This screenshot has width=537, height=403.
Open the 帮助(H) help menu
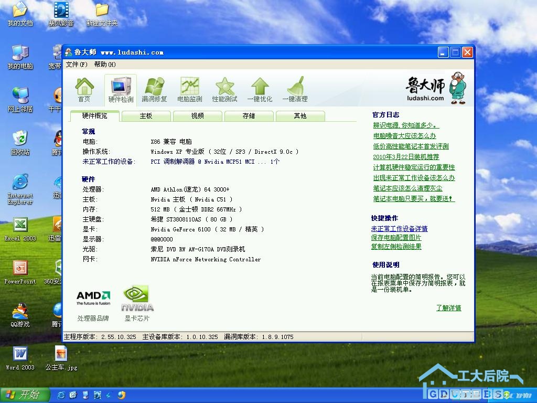[105, 65]
